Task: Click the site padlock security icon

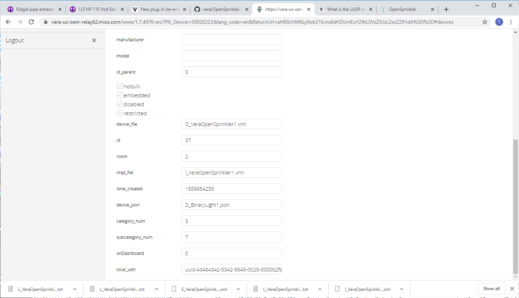Action: click(46, 22)
